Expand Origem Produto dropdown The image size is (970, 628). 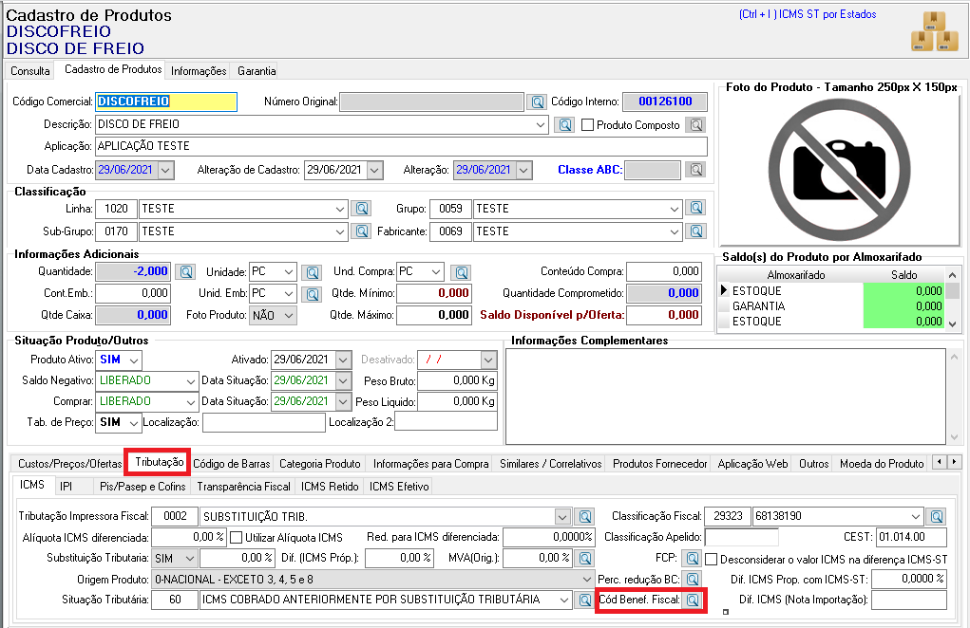point(586,580)
